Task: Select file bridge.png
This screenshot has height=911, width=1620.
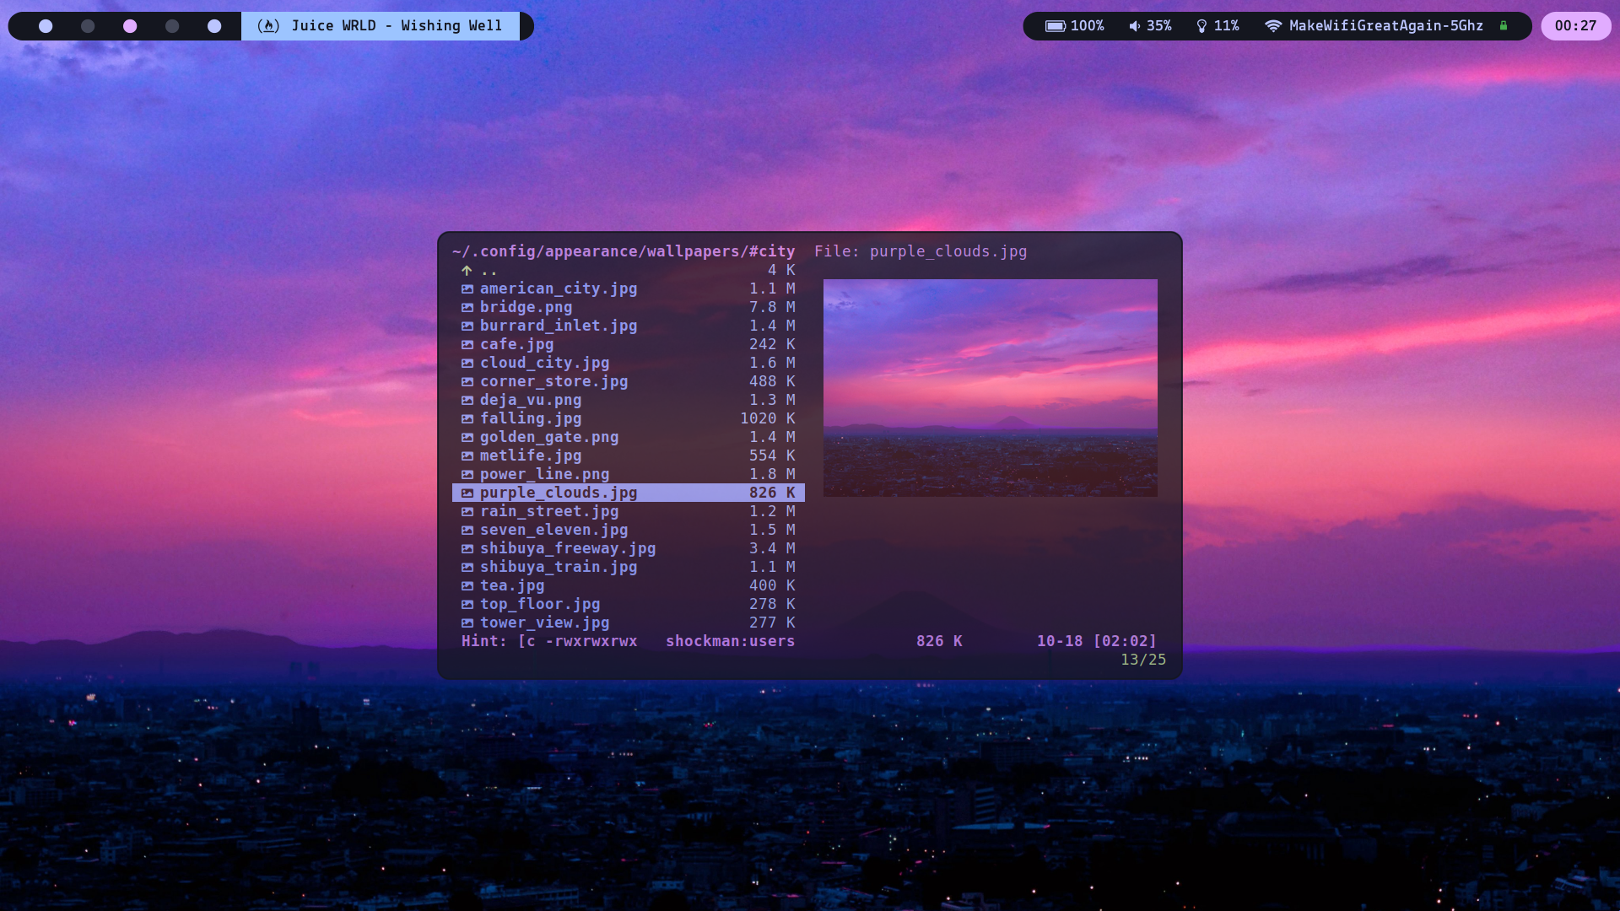Action: point(629,307)
